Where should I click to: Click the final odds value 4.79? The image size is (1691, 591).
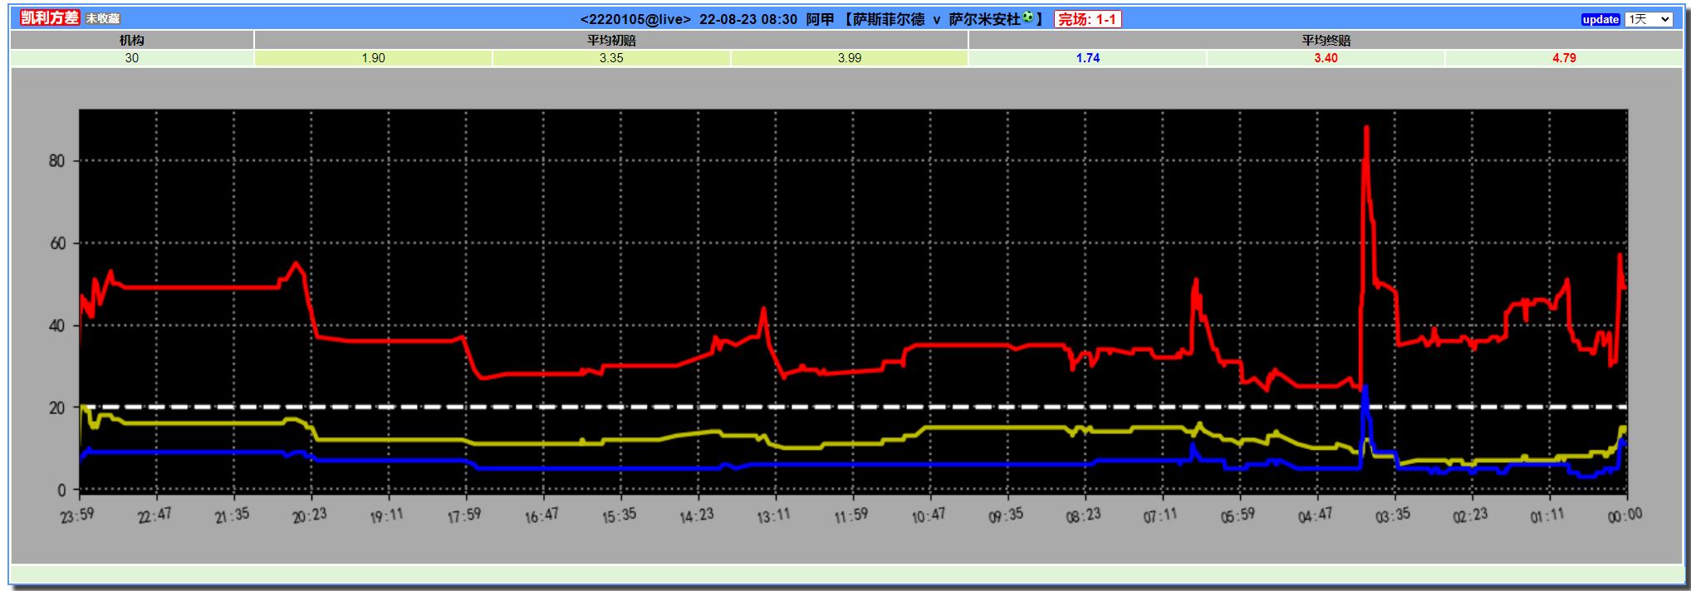tap(1564, 58)
